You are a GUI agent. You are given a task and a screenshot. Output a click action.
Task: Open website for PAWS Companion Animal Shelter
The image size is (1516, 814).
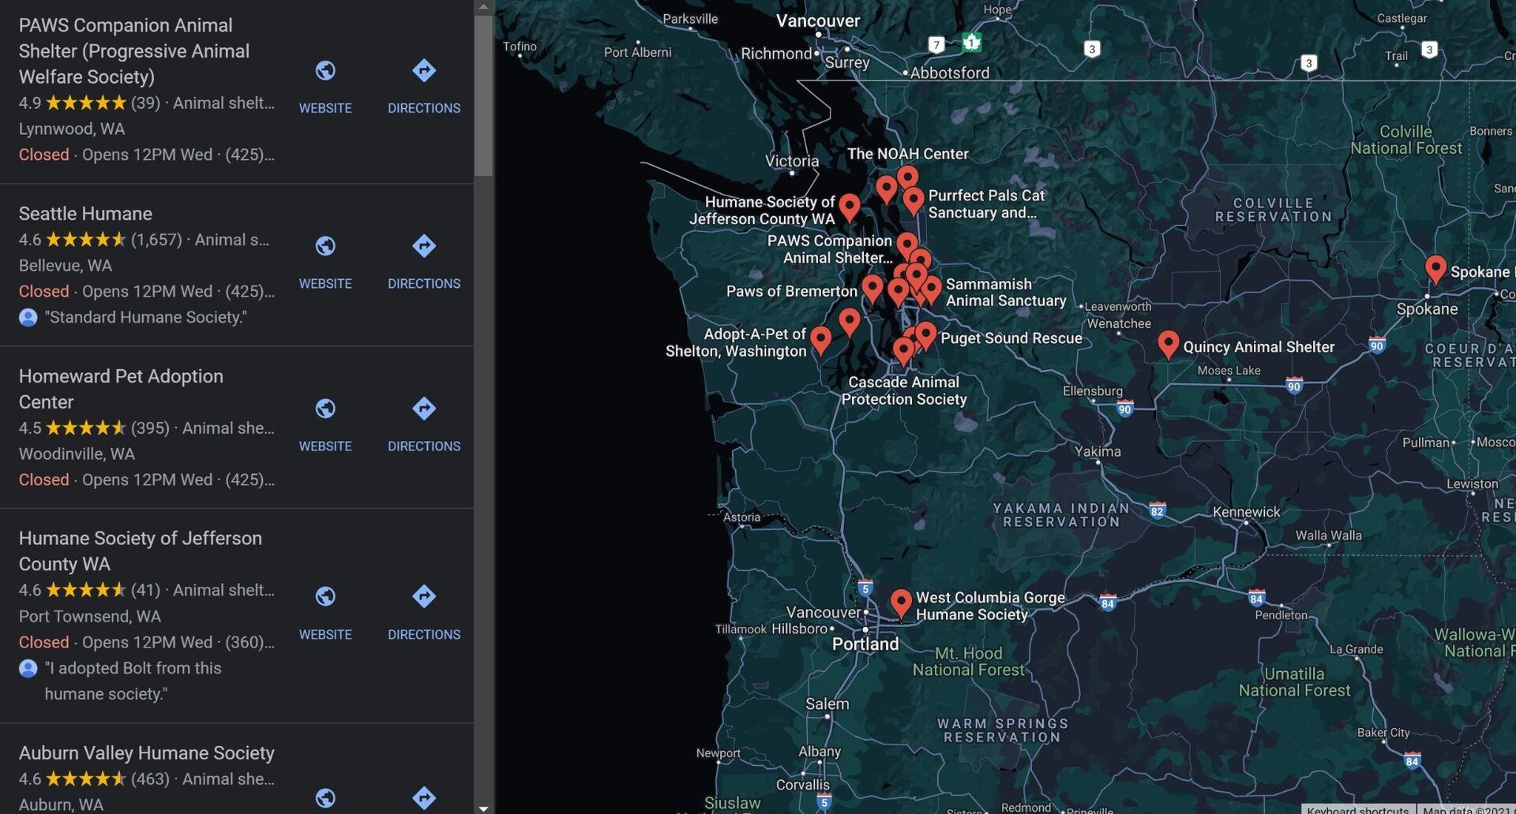(325, 84)
